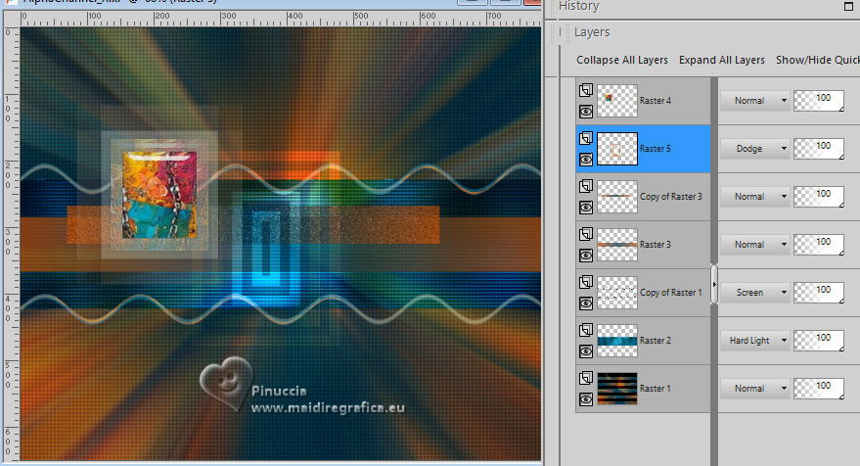Select the Copy of Raster 1 thumbnail
860x466 pixels.
[x=617, y=293]
